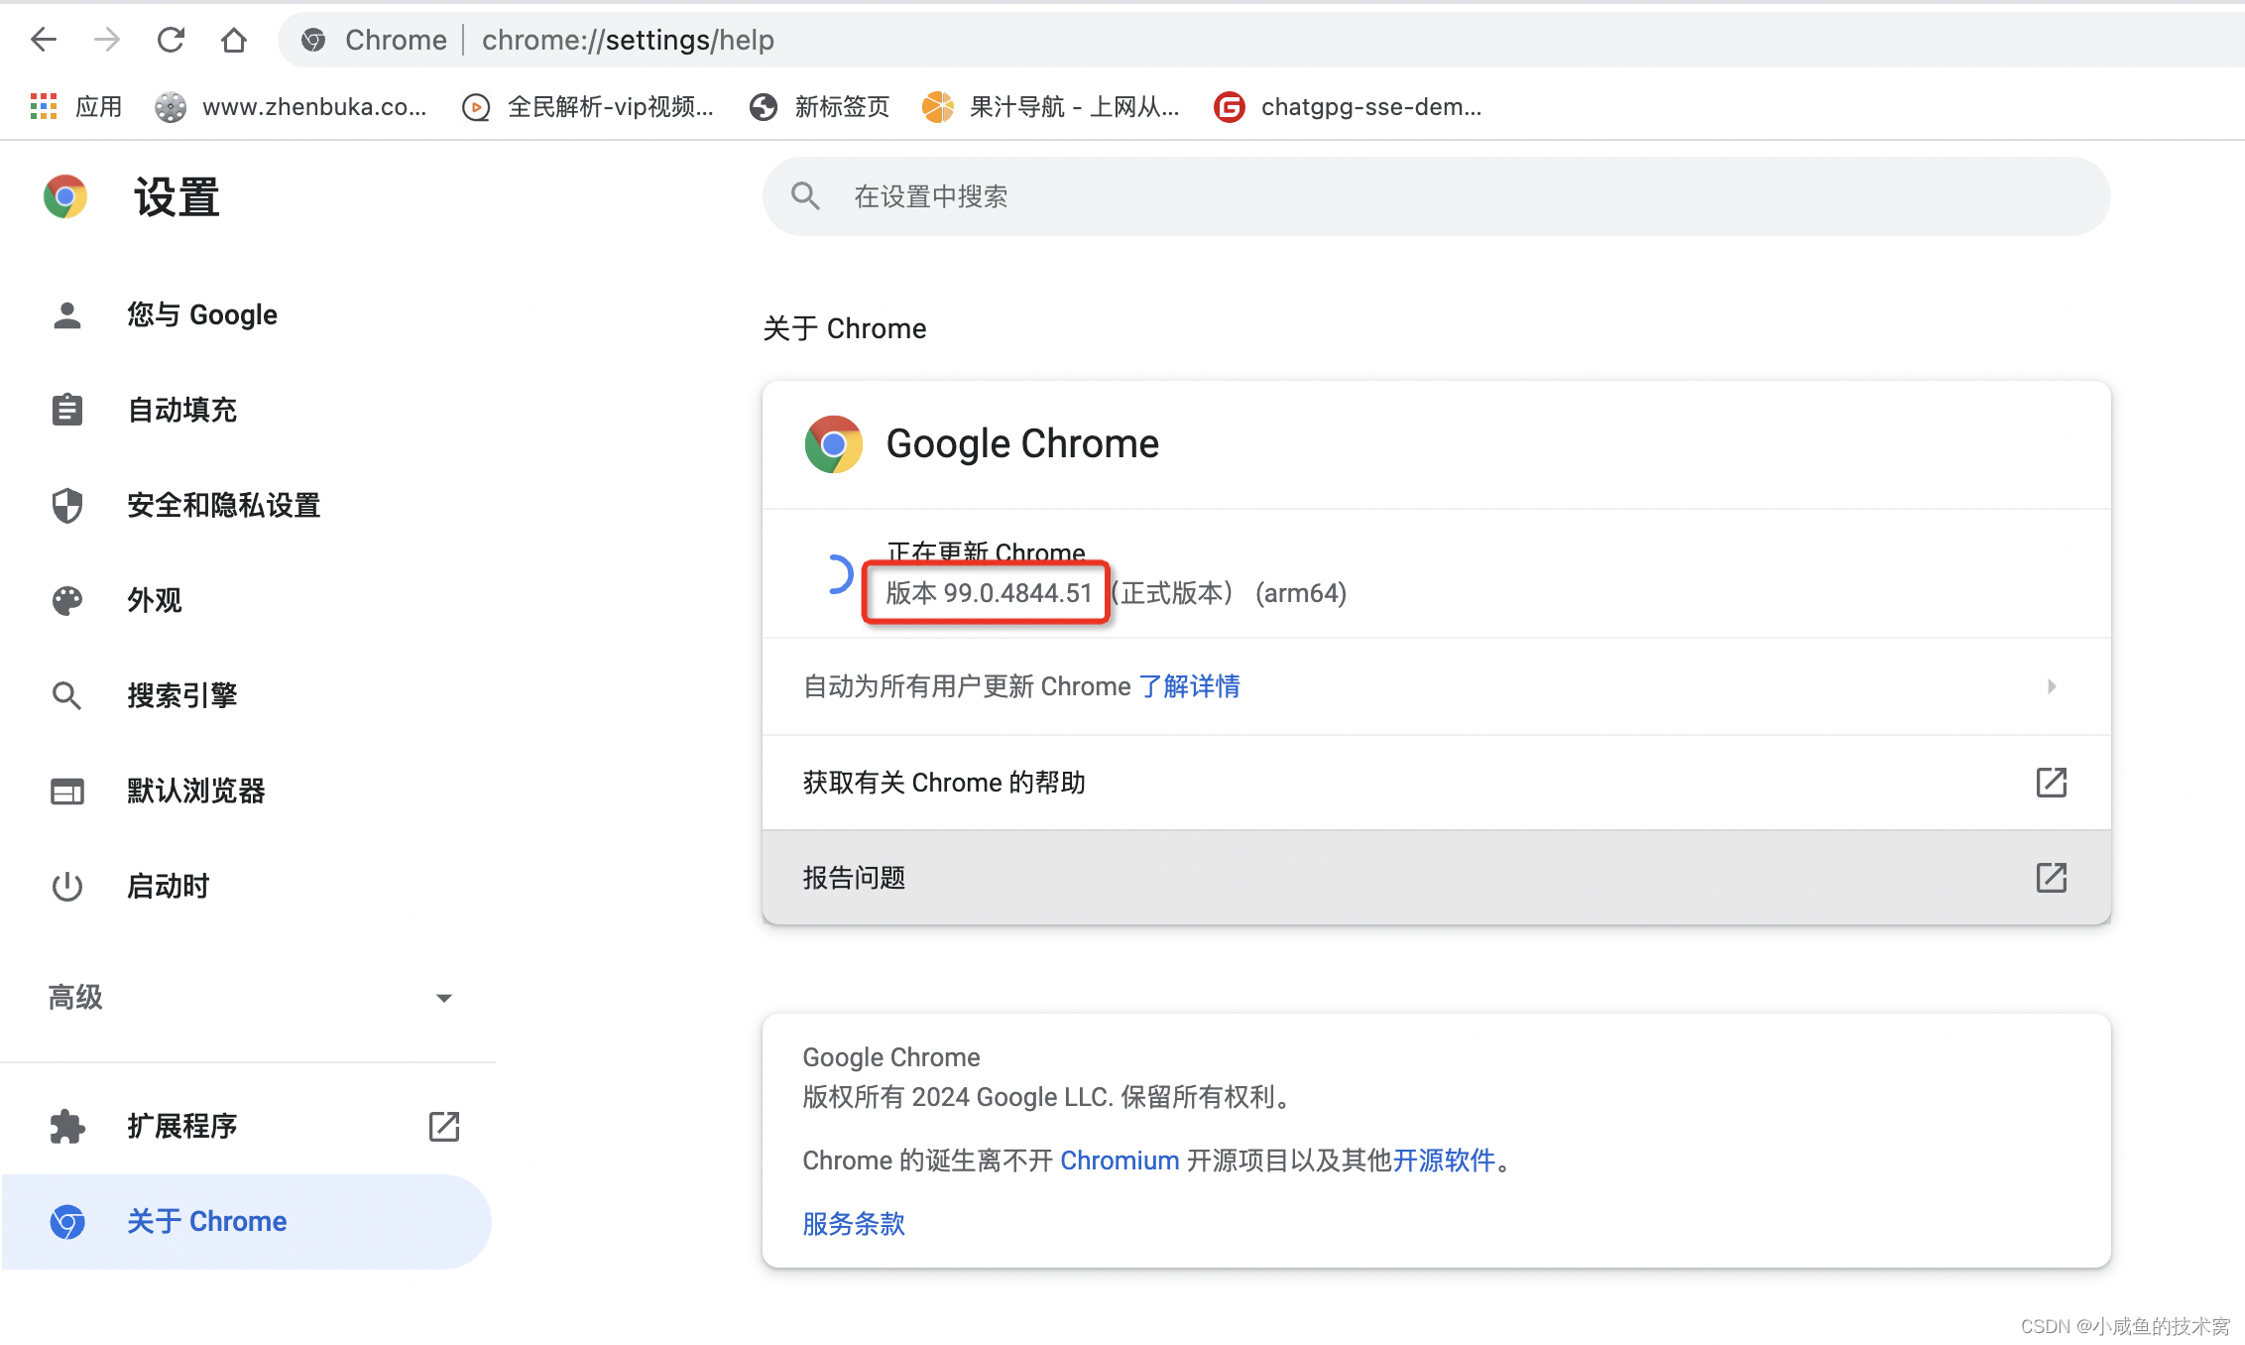Click the address bar URL

(x=628, y=40)
